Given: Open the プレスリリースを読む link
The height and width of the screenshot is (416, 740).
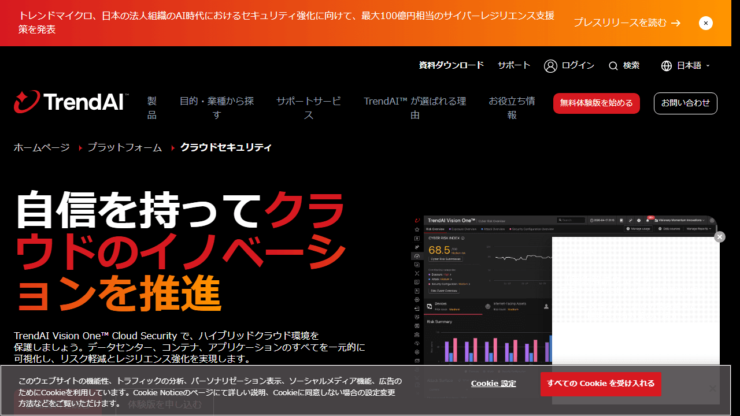Looking at the screenshot, I should click(627, 23).
